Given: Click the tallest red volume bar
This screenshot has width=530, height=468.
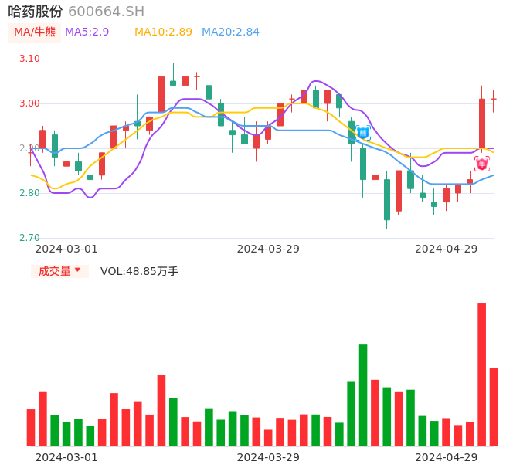Looking at the screenshot, I should (482, 375).
